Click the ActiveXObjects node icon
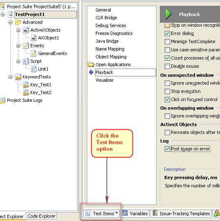This screenshot has width=220, height=221. (26, 30)
